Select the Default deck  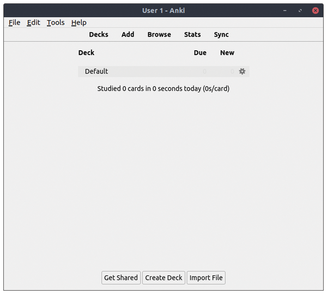(96, 71)
